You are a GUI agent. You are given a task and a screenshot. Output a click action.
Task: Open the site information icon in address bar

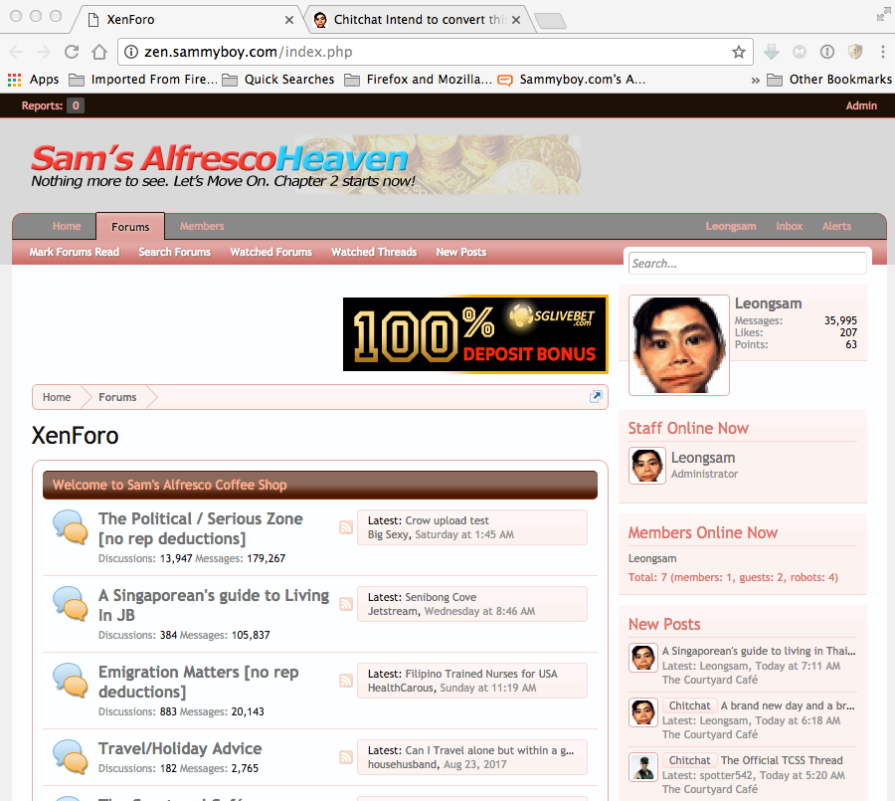click(x=131, y=52)
